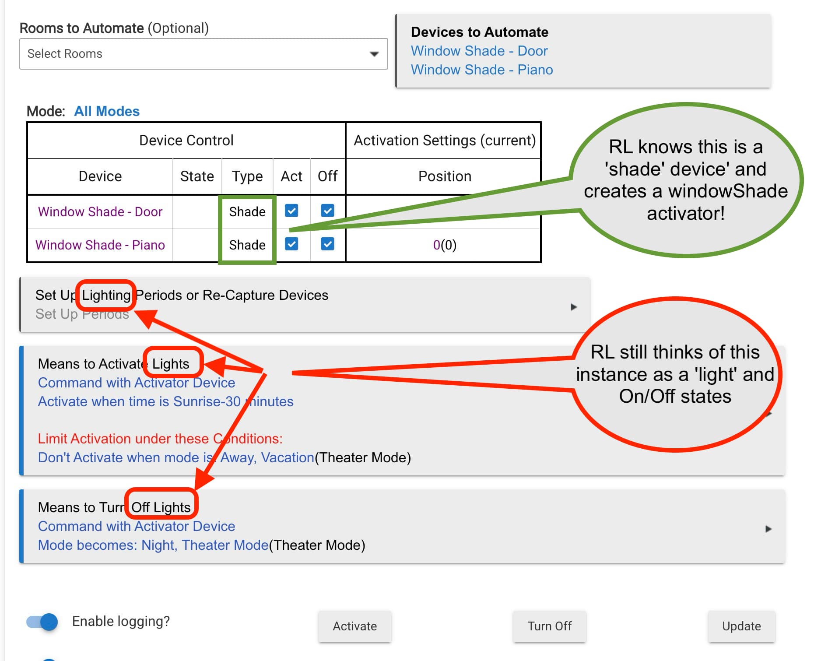Open Window Shade - Piano in Devices to Automate
Viewport: 828px width, 661px height.
coord(482,70)
